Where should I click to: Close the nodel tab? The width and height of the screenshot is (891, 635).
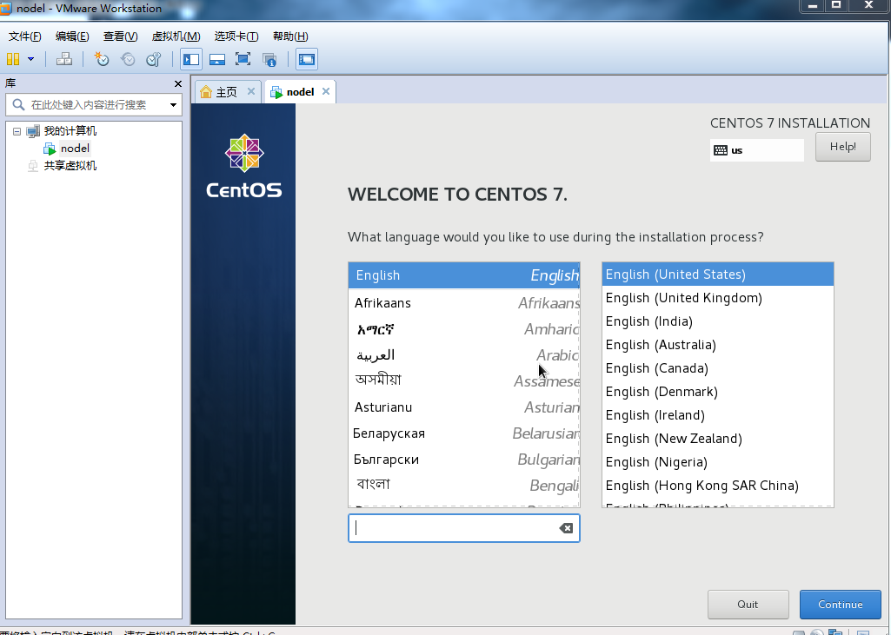[326, 91]
